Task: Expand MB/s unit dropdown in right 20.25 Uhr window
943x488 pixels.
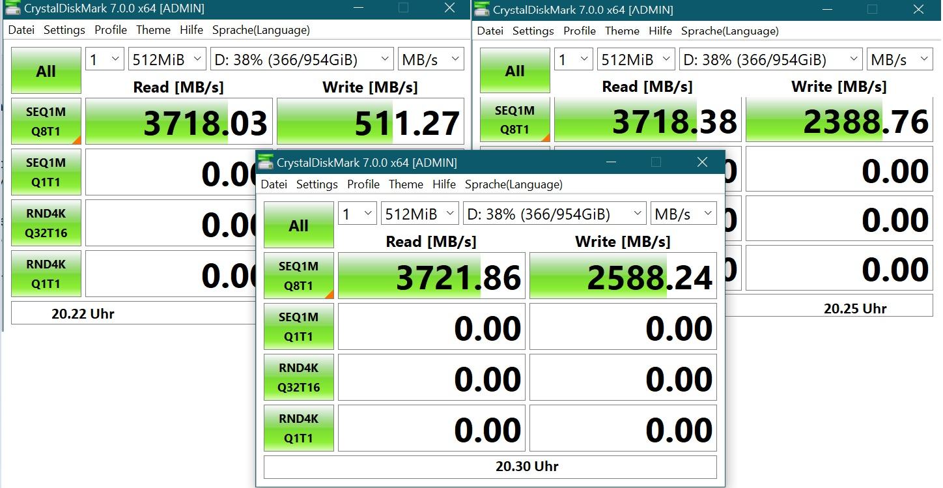Action: [x=899, y=59]
